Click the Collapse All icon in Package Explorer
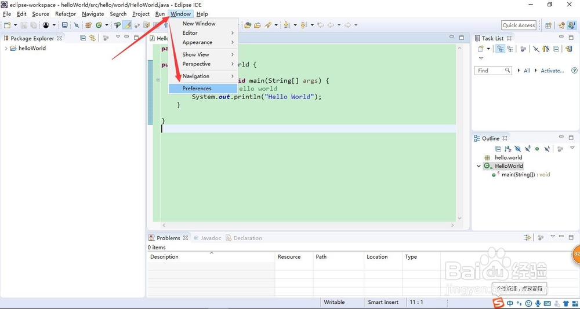 83,38
